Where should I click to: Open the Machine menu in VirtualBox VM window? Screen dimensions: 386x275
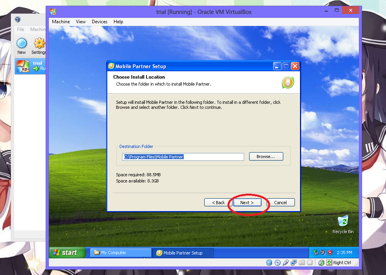[x=61, y=22]
